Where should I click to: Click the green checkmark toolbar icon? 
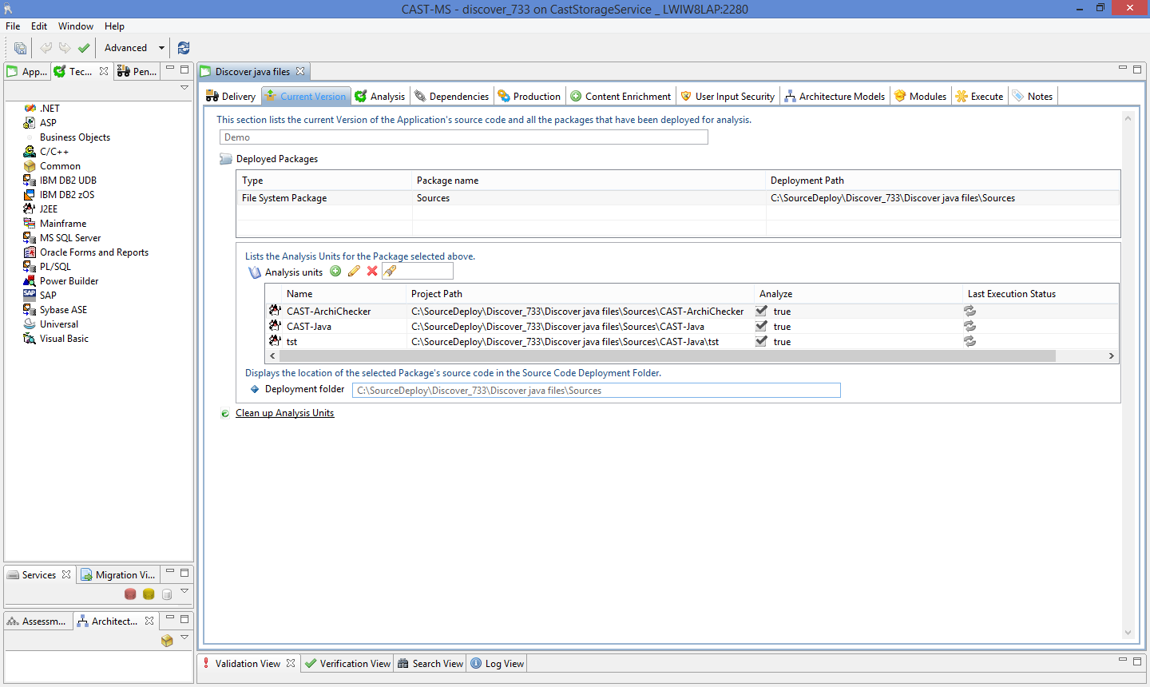click(84, 48)
